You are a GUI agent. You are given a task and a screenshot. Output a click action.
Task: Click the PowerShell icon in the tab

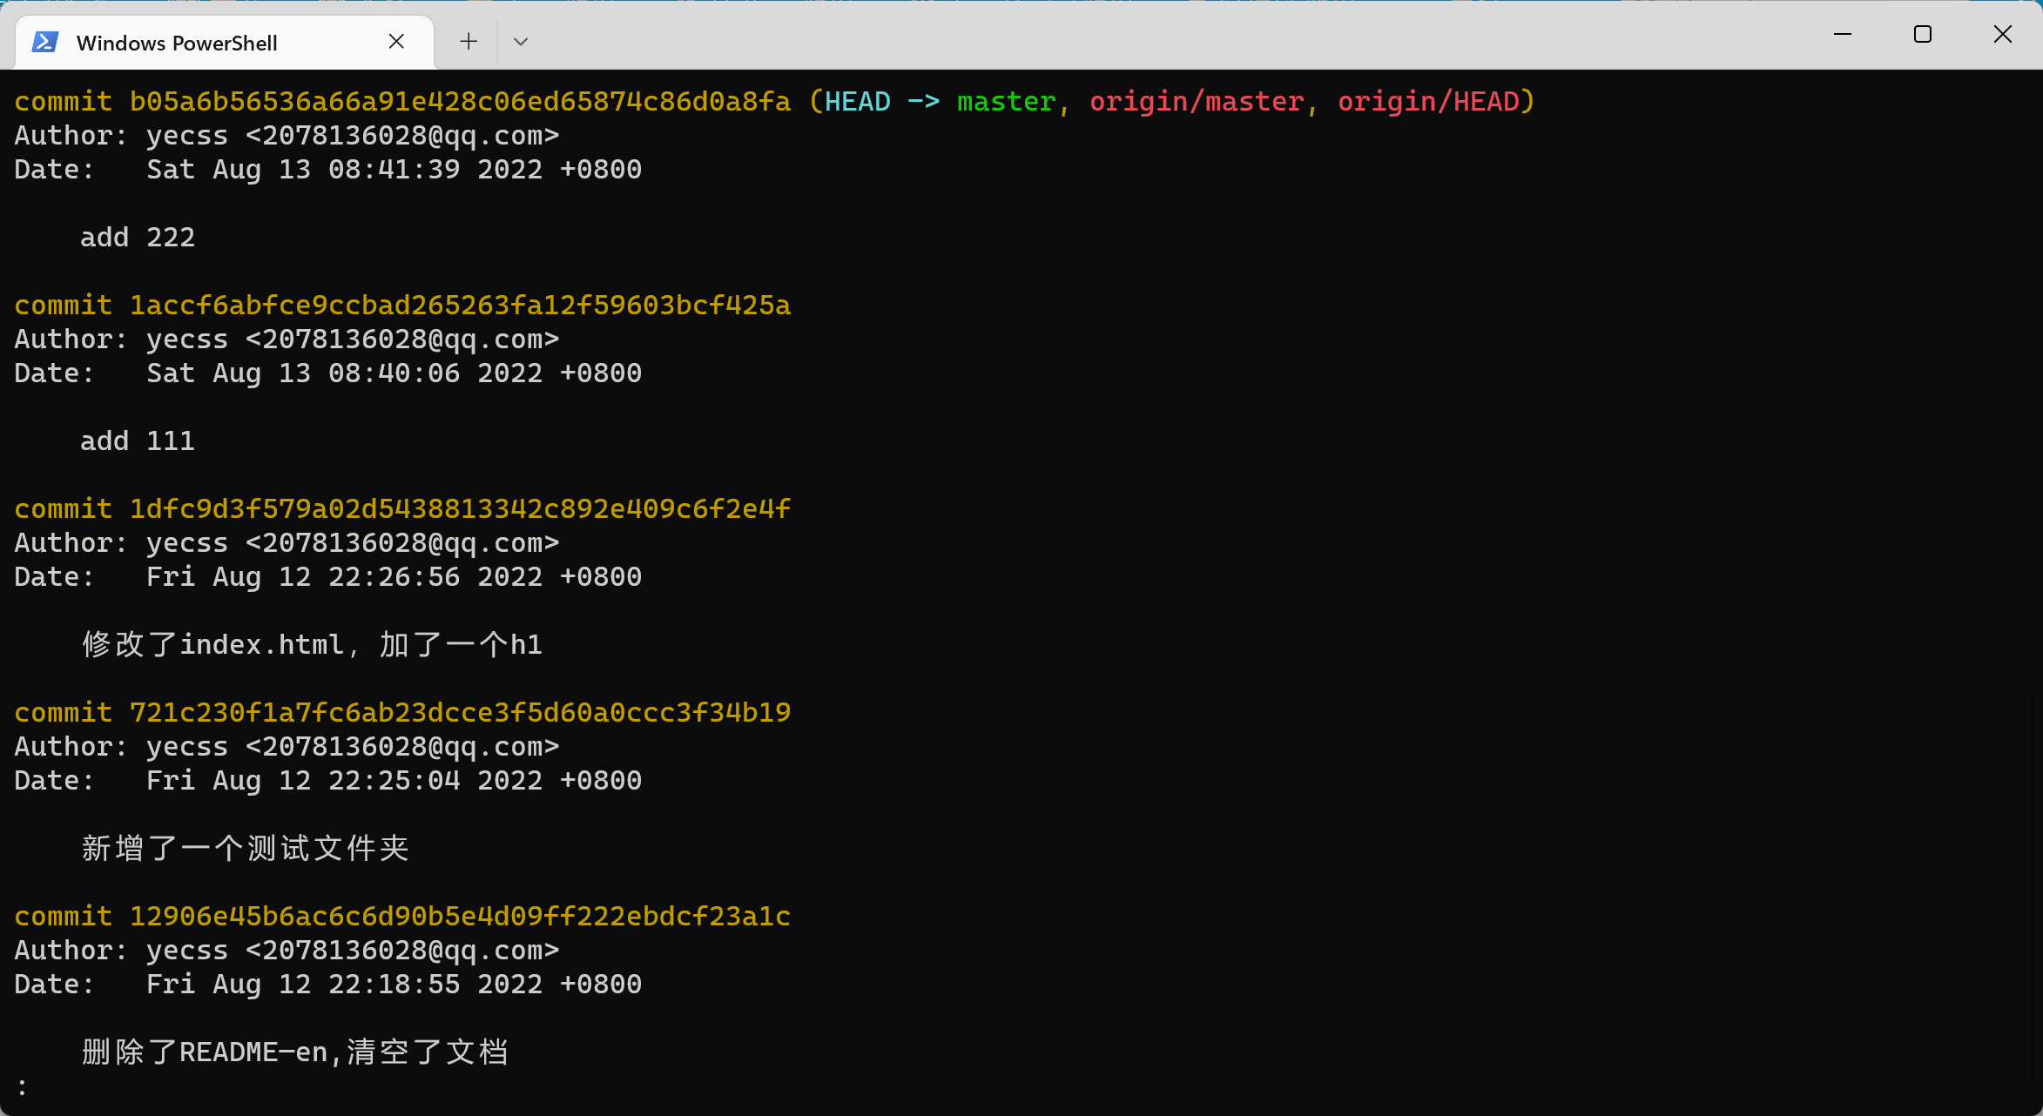[45, 42]
